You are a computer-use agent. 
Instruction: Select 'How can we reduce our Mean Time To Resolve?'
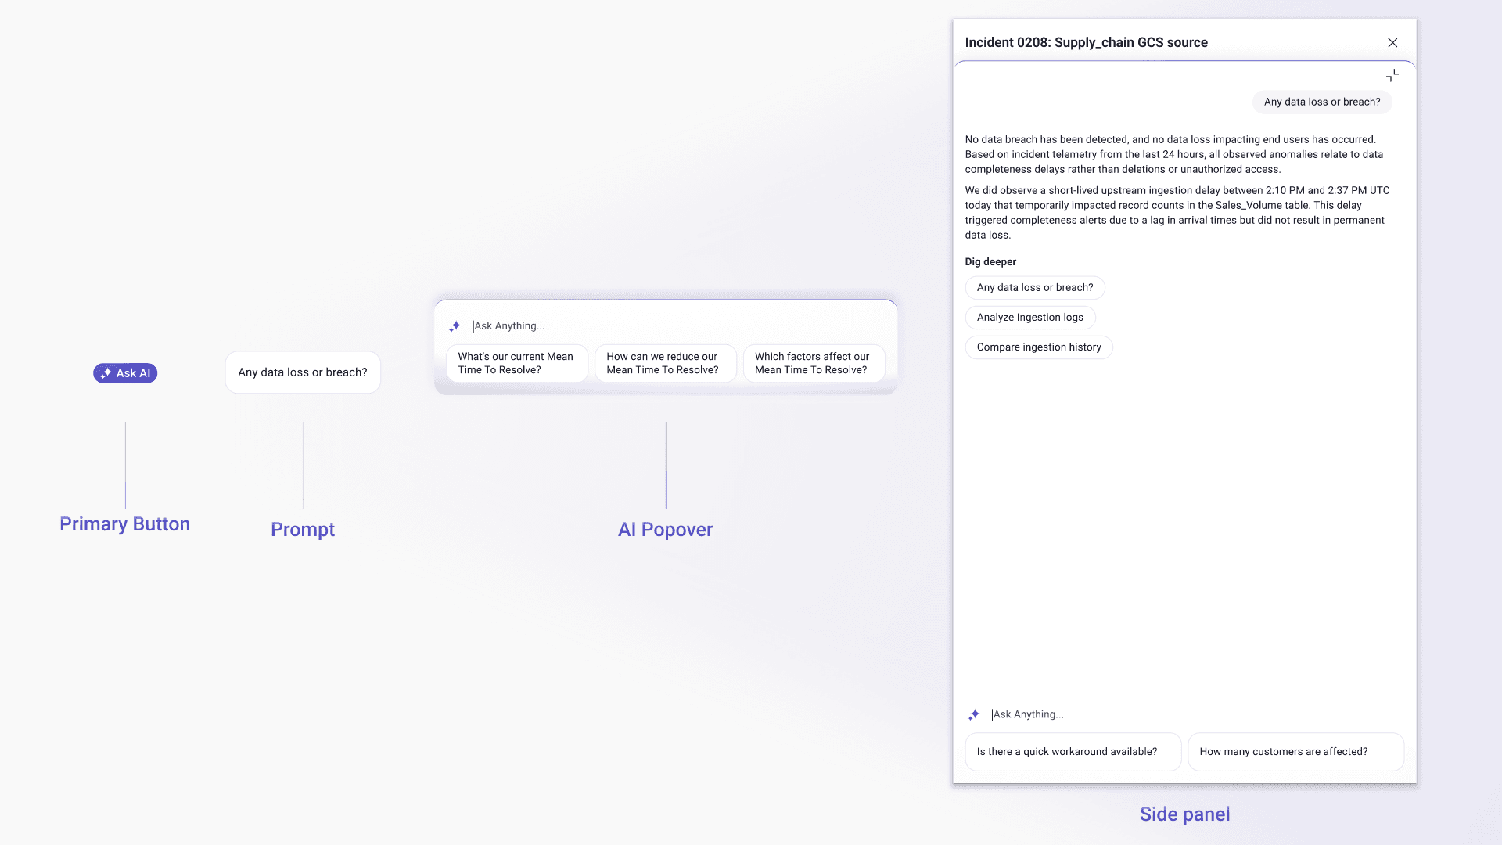(665, 363)
